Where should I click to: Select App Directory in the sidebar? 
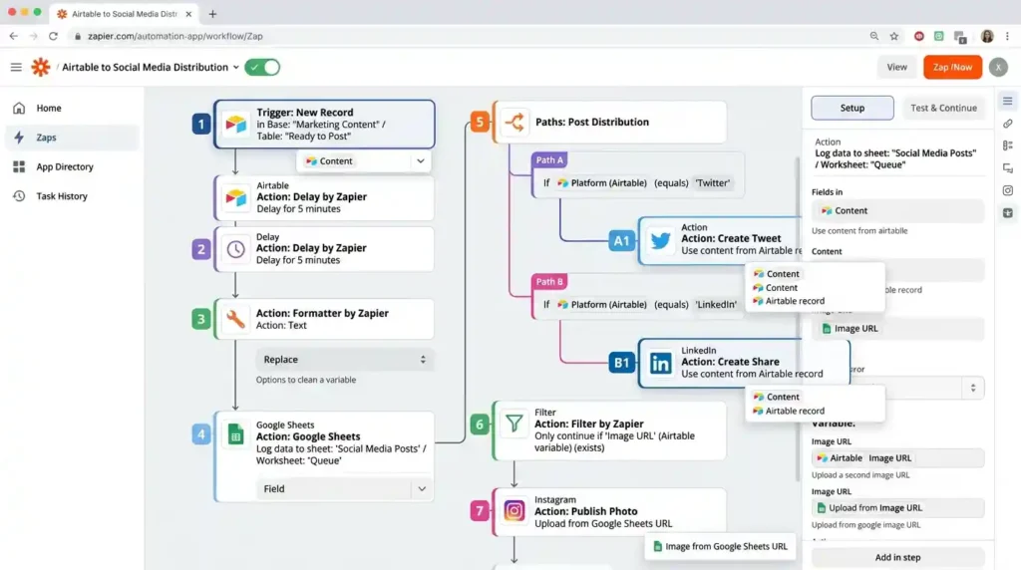(x=72, y=166)
